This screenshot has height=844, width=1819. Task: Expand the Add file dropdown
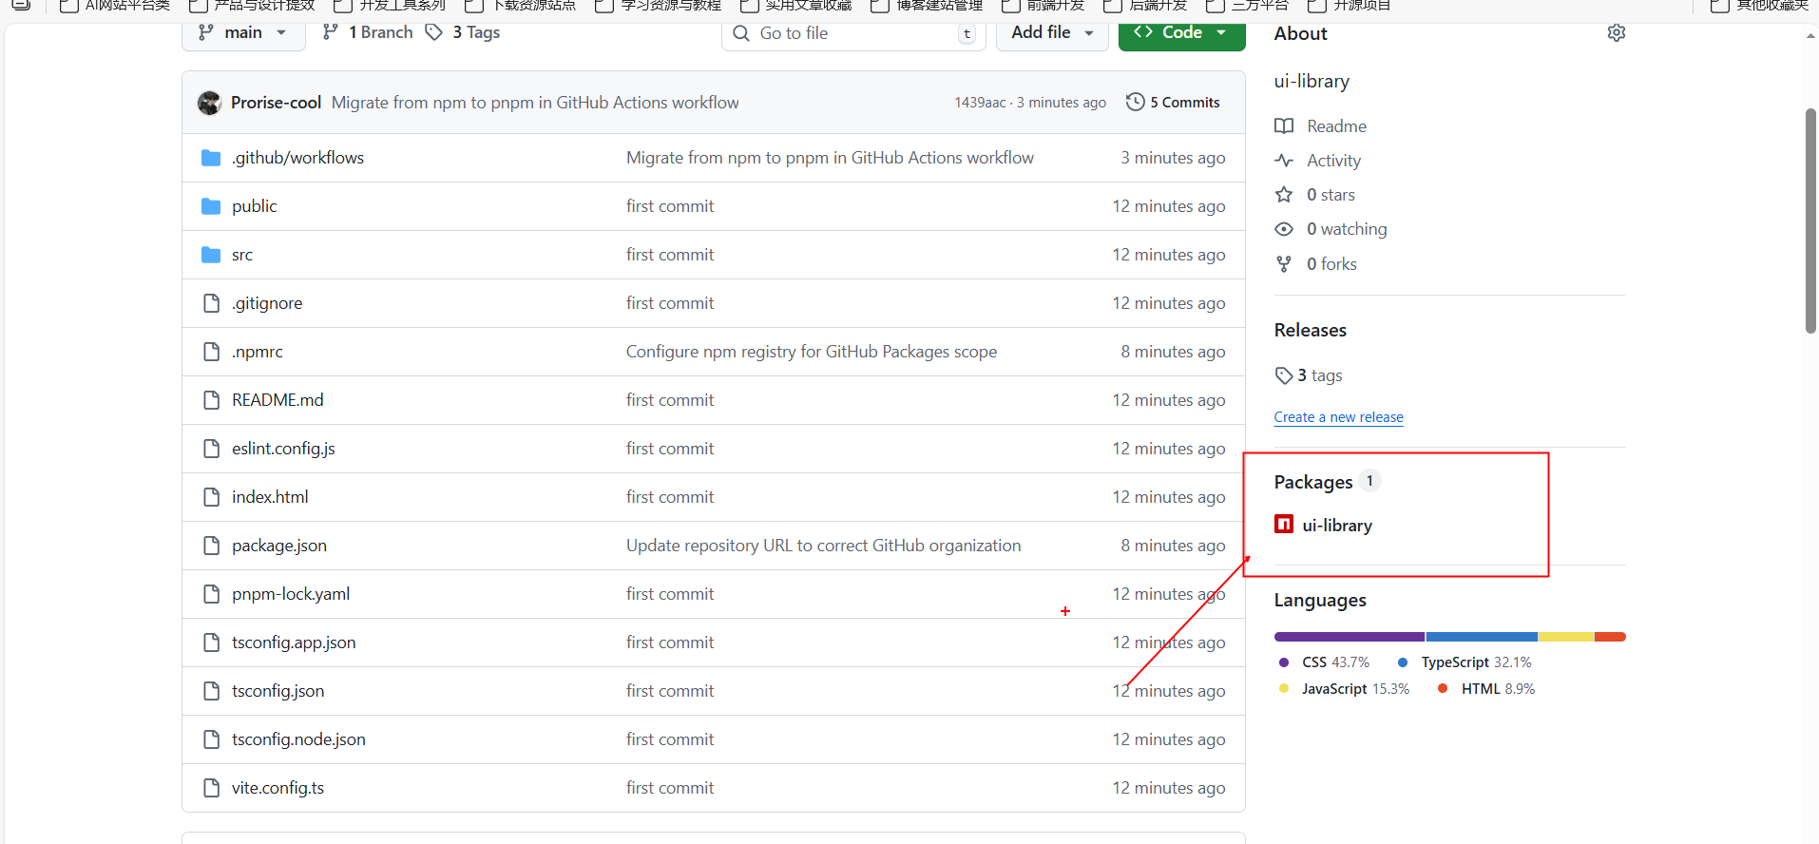click(x=1051, y=33)
